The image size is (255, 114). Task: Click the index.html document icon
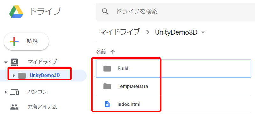tap(107, 104)
